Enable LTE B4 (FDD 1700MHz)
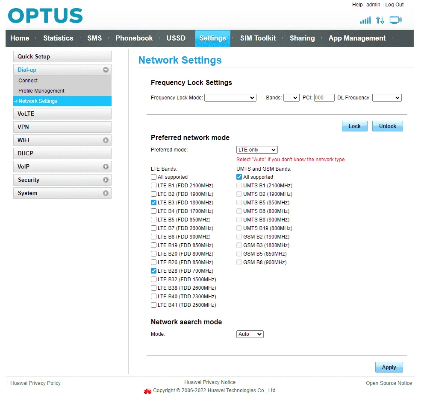 153,211
